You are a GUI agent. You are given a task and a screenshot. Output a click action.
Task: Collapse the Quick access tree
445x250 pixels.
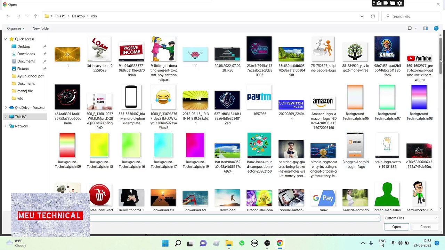coord(6,39)
